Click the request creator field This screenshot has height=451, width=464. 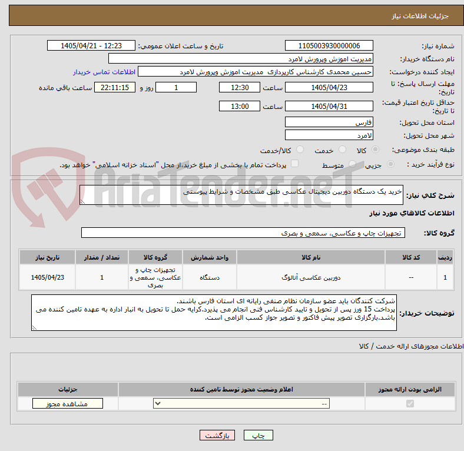click(x=256, y=72)
